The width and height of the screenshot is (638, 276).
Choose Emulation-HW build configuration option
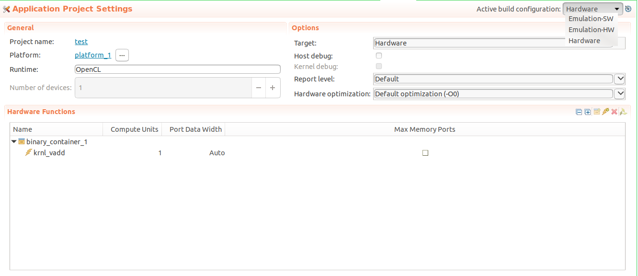click(591, 30)
